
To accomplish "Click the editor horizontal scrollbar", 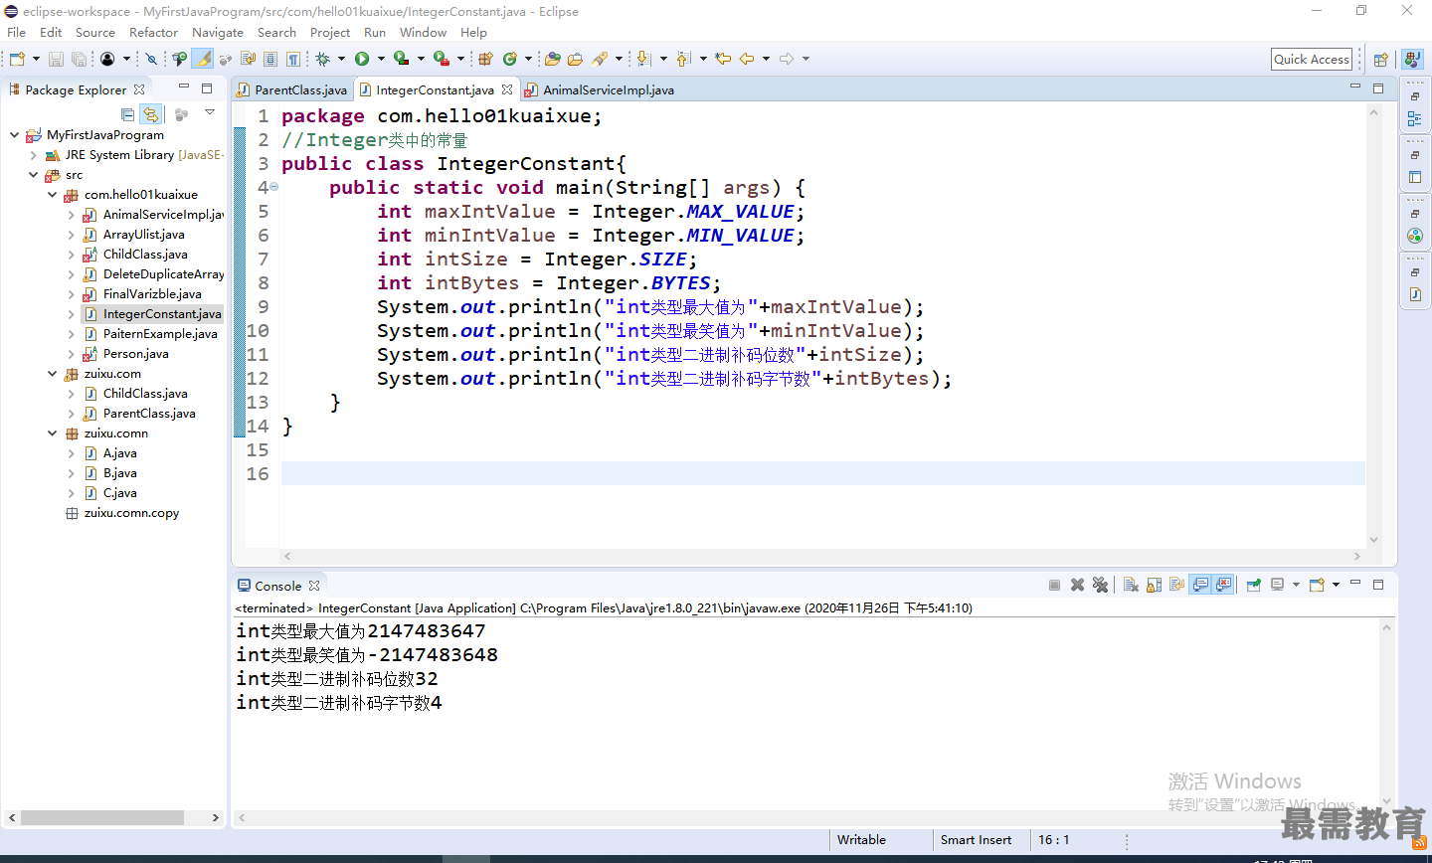I will click(821, 557).
